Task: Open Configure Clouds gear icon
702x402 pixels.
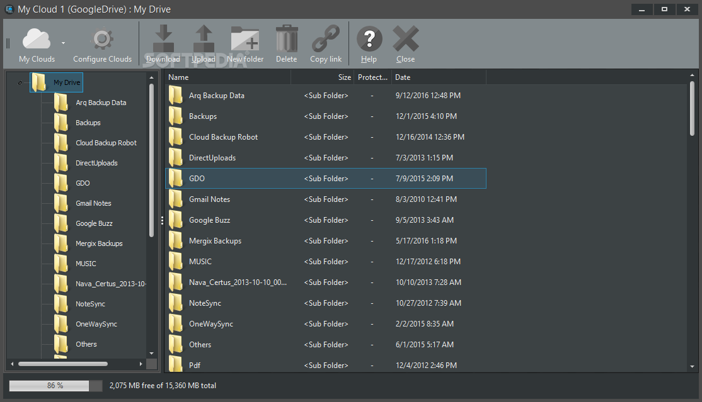Action: click(x=102, y=40)
